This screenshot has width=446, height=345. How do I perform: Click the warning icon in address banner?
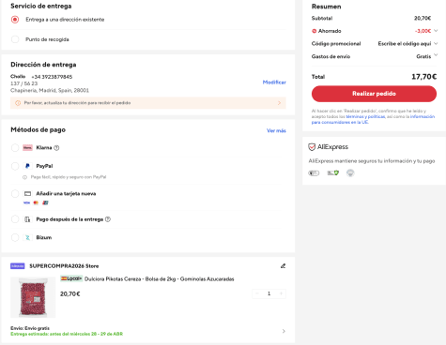pyautogui.click(x=18, y=103)
